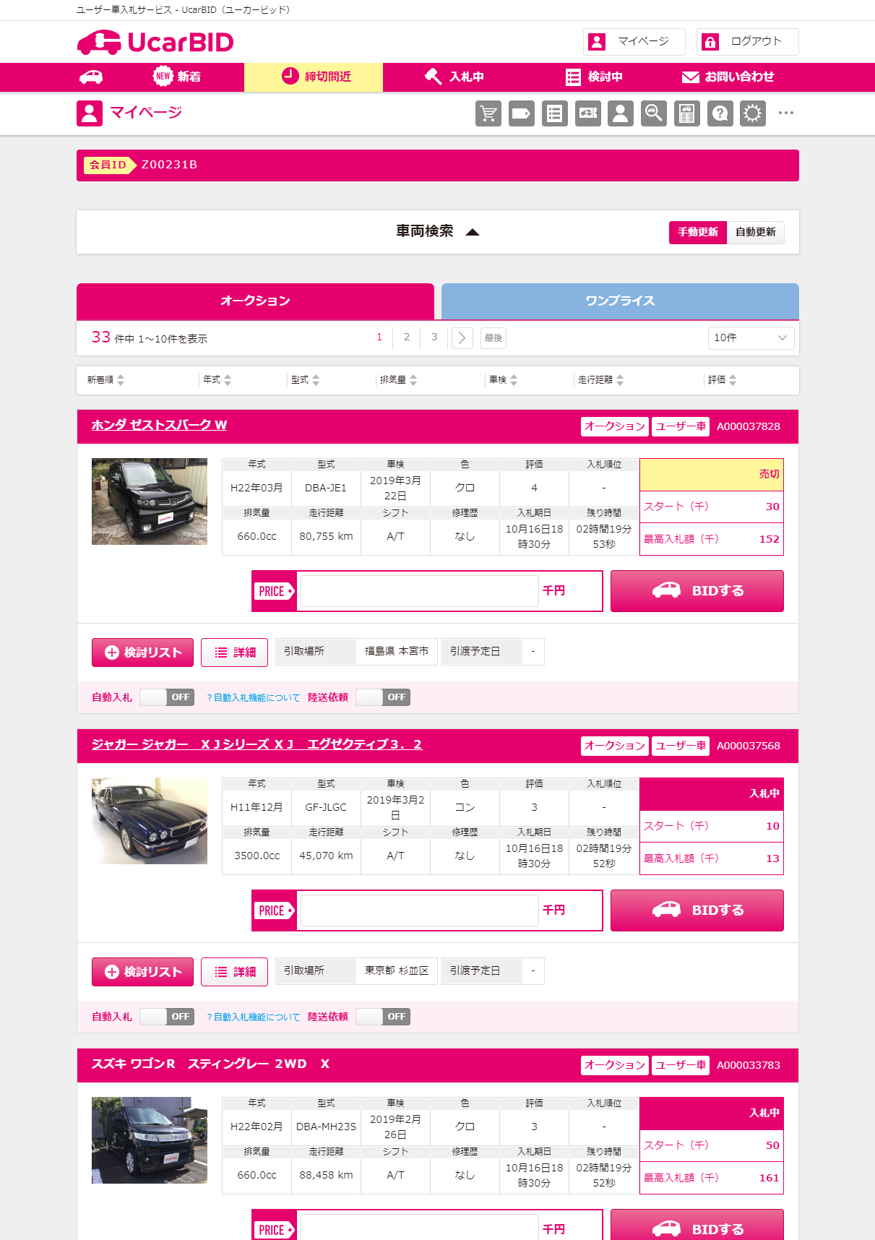Screen dimensions: 875x1240
Task: Open the list icon in My Page toolbar
Action: pos(555,113)
